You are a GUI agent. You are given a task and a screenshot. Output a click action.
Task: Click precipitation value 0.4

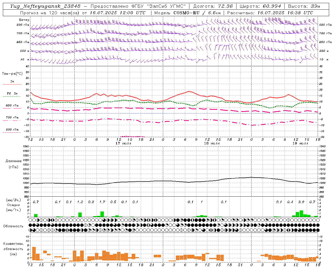pyautogui.click(x=290, y=202)
